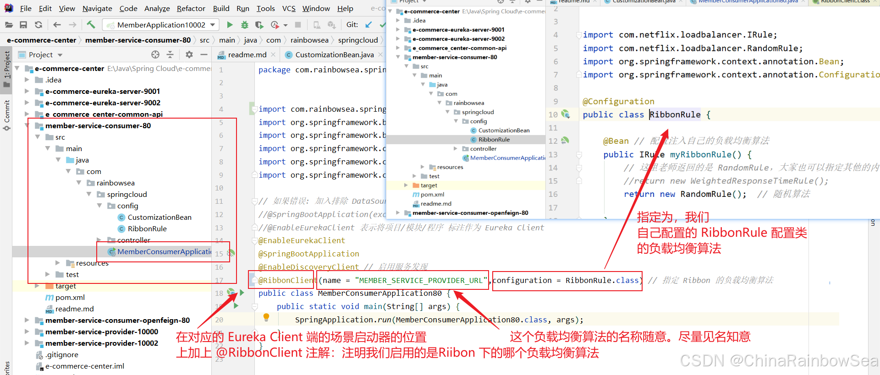Navigate back with the left arrow icon

coord(57,25)
